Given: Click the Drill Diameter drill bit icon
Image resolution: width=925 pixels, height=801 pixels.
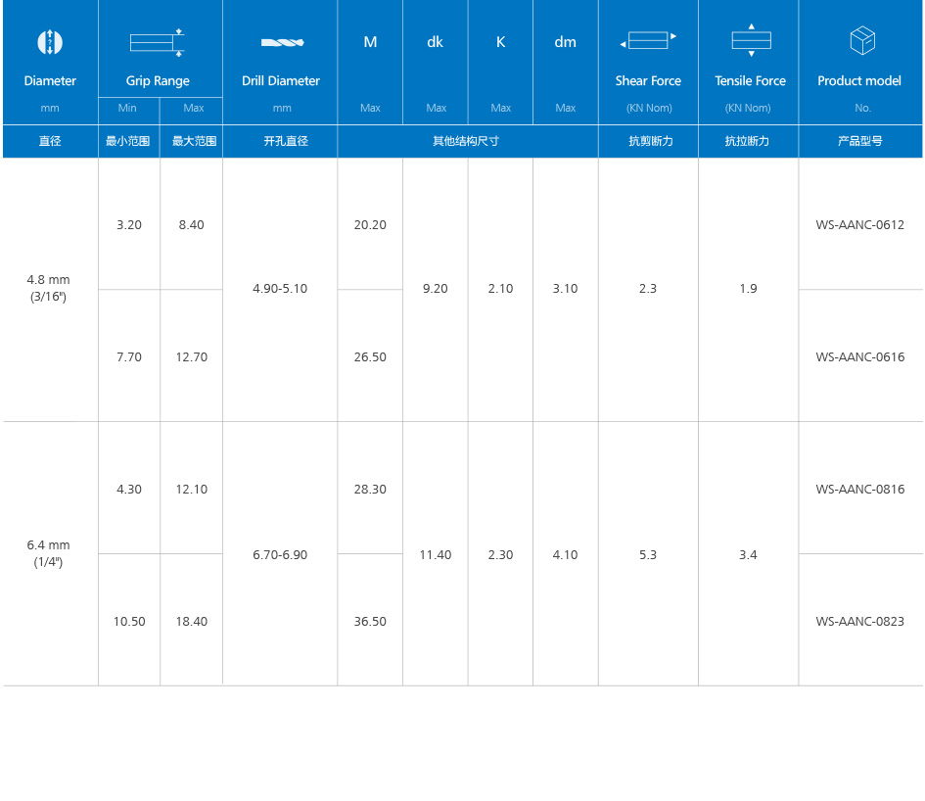Looking at the screenshot, I should point(281,42).
